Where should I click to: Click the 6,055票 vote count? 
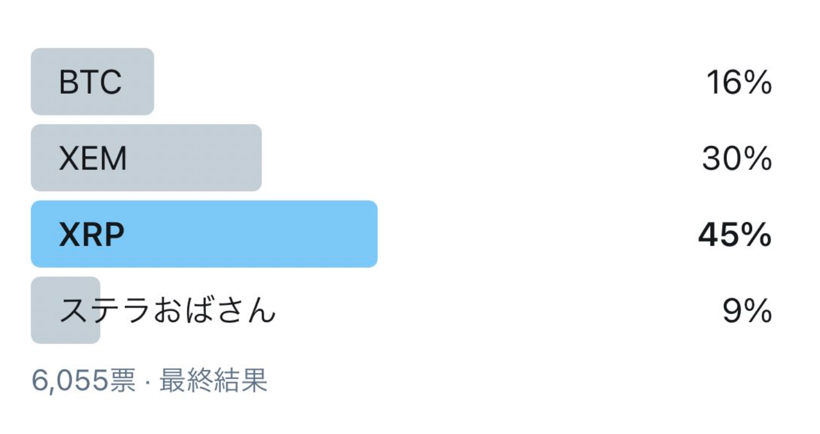pyautogui.click(x=84, y=381)
